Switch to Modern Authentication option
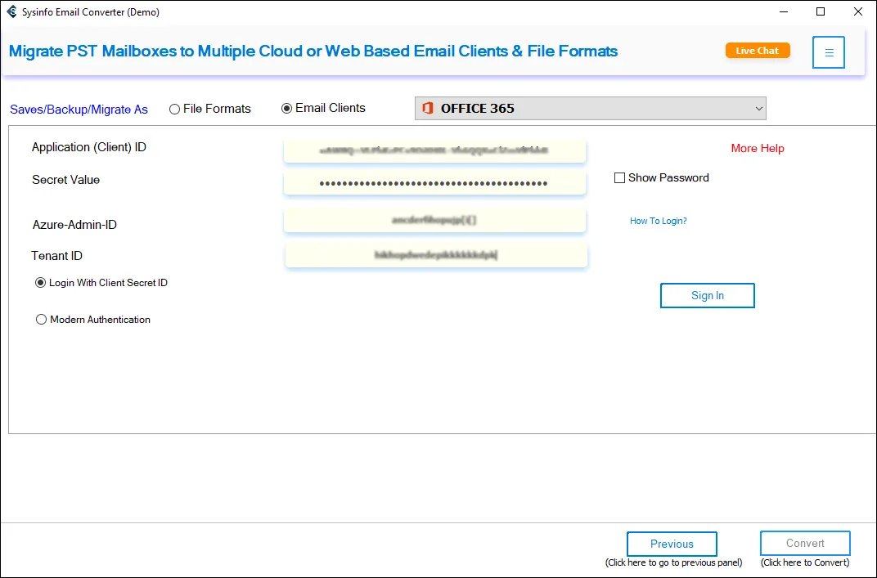 tap(42, 320)
